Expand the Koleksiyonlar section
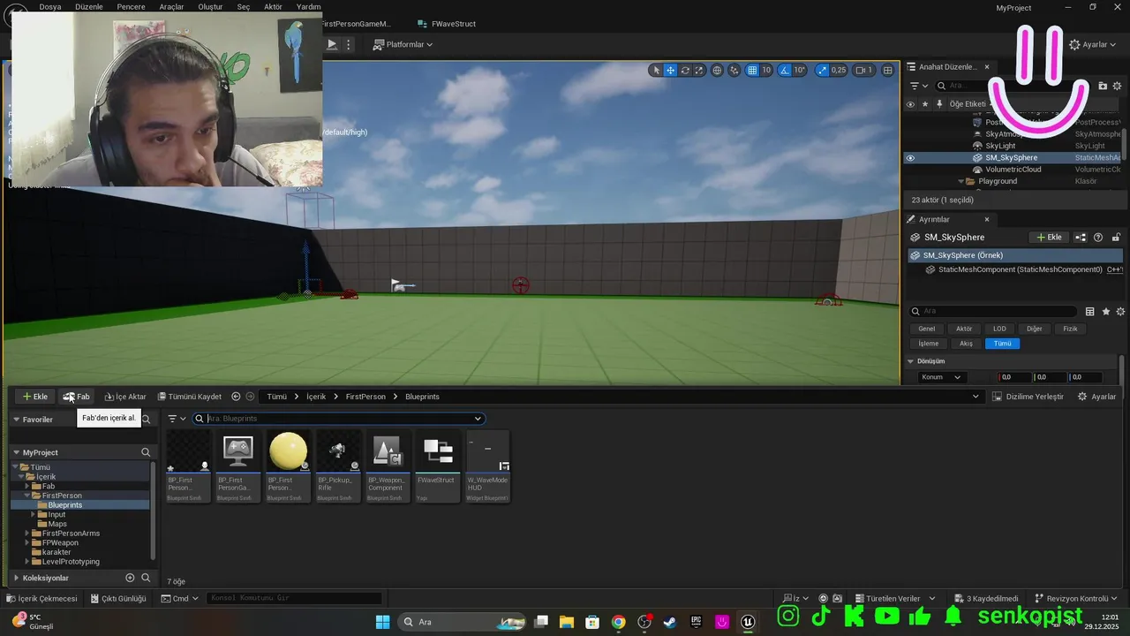The image size is (1130, 636). click(x=16, y=578)
